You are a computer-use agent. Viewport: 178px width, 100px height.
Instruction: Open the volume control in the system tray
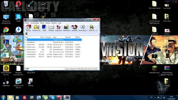pos(164,97)
